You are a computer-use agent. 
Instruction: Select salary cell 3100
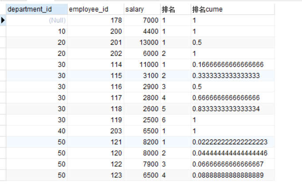point(142,76)
